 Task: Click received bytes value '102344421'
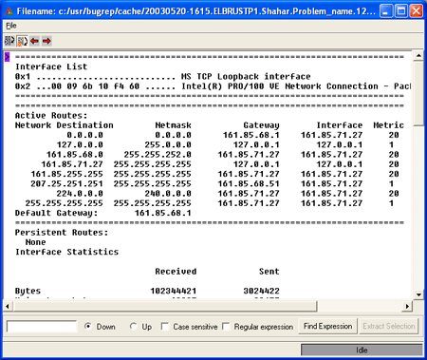173,291
